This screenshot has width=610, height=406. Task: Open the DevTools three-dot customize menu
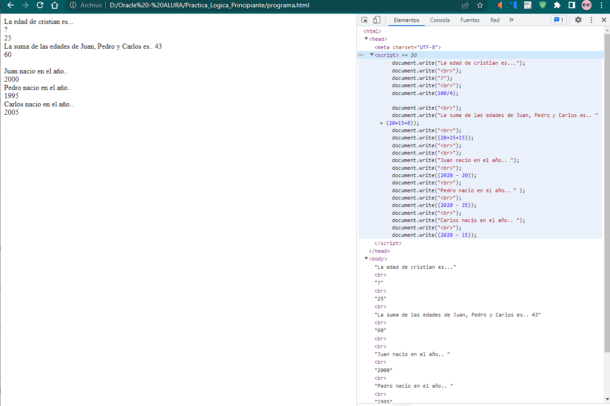pyautogui.click(x=591, y=20)
